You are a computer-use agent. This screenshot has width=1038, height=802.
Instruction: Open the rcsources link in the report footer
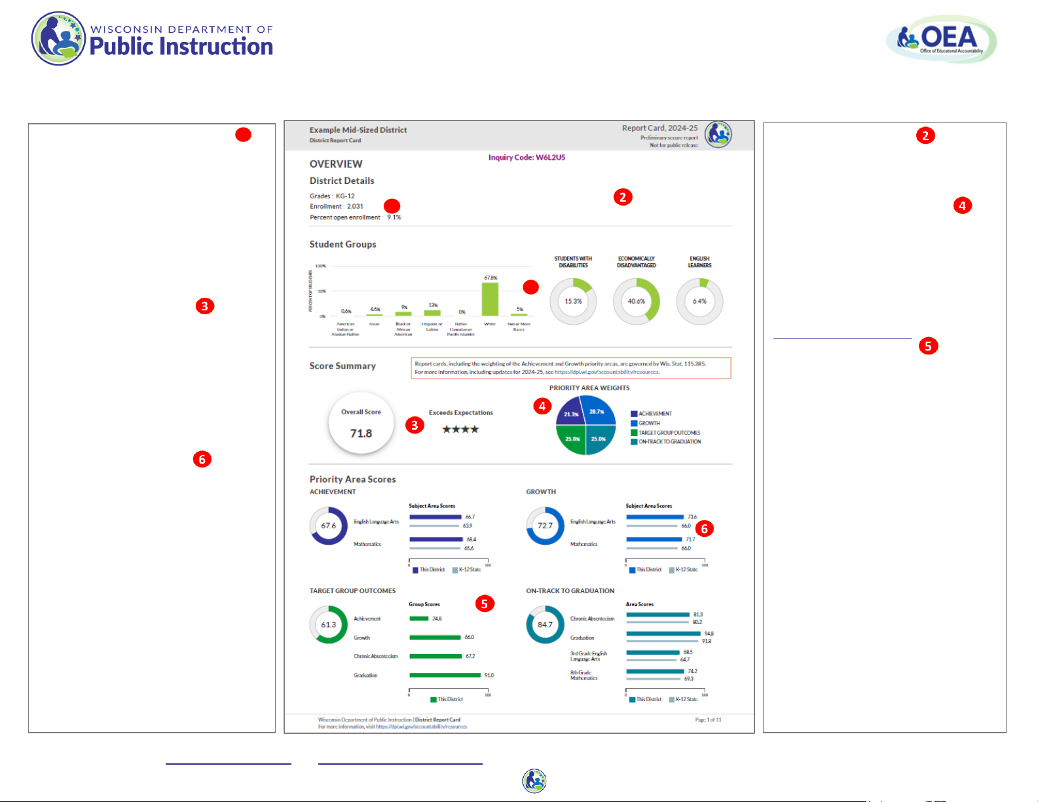pyautogui.click(x=421, y=727)
